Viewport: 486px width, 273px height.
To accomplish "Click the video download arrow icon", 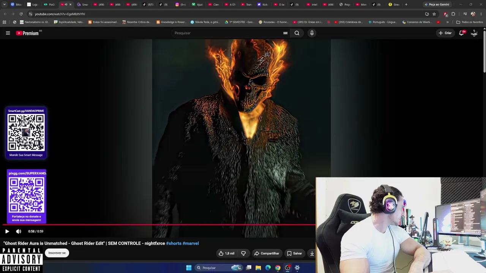I will [x=312, y=253].
